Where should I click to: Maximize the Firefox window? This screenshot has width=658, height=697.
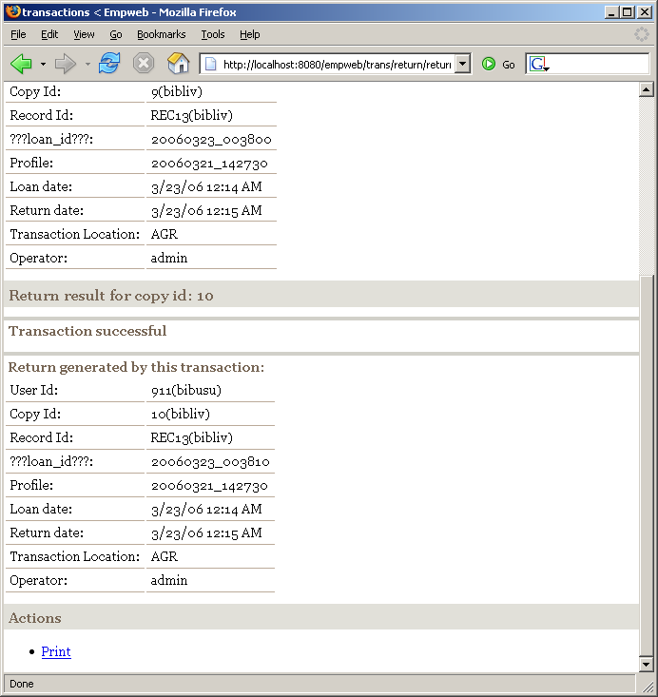pyautogui.click(x=628, y=11)
